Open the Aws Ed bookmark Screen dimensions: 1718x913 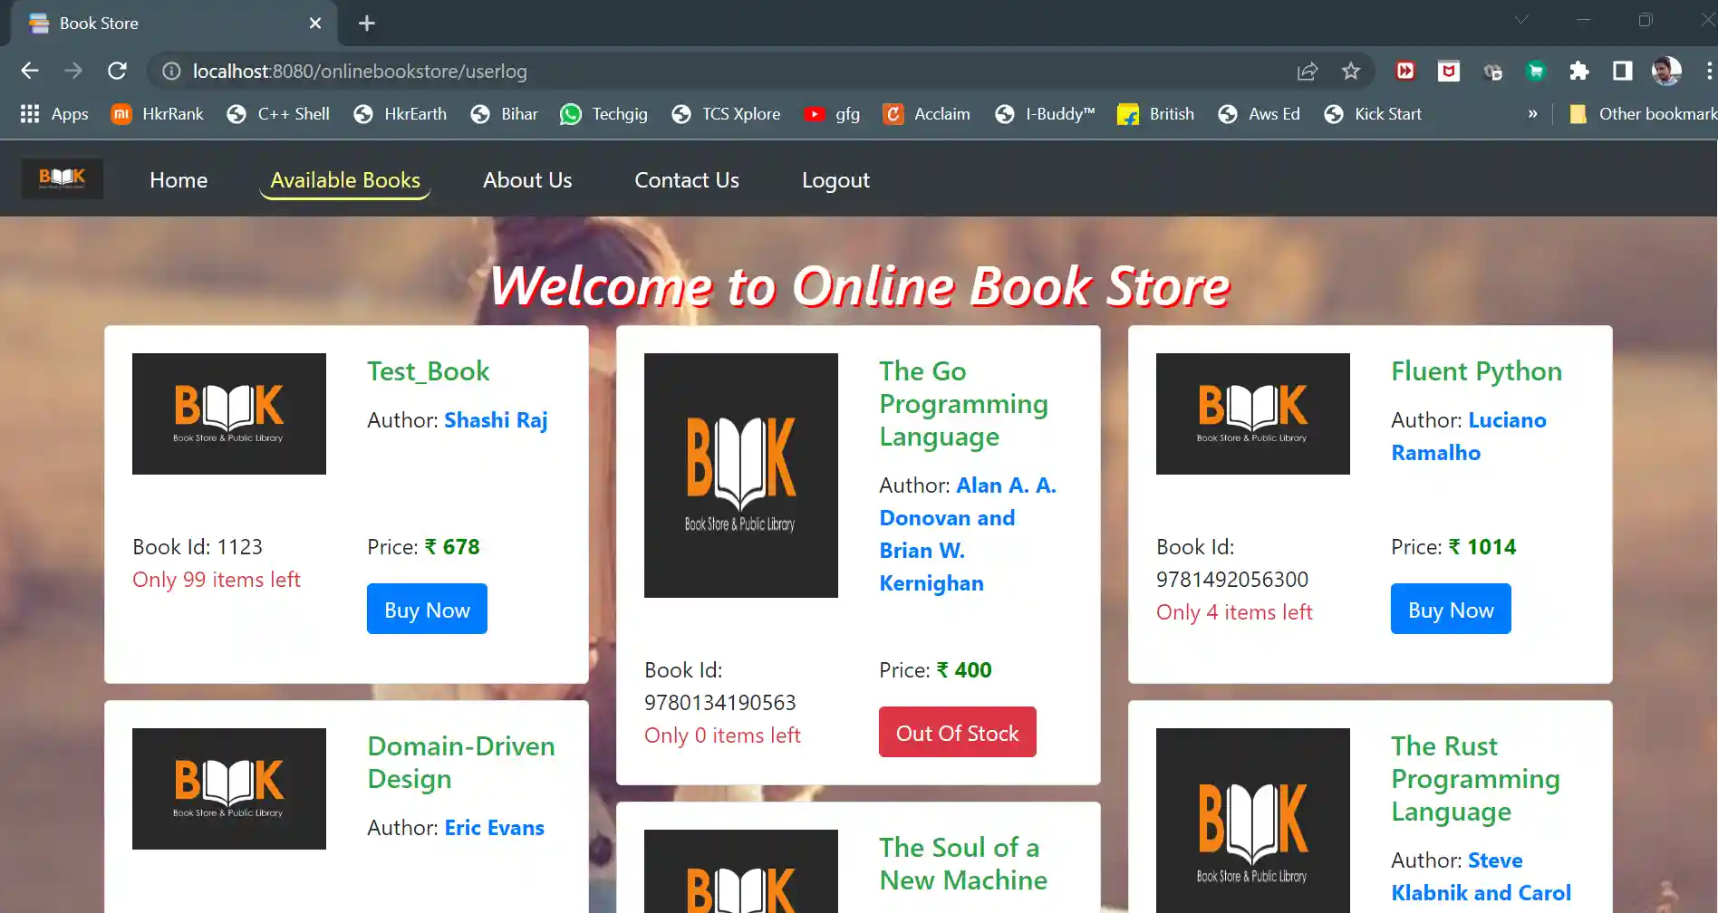(x=1259, y=114)
